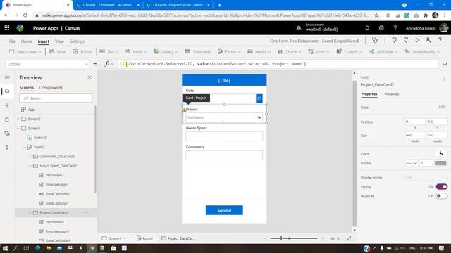
Task: Insert a Button control
Action: point(82,51)
